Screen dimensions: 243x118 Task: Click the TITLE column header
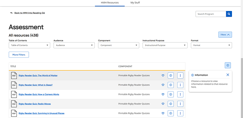pyautogui.click(x=13, y=66)
